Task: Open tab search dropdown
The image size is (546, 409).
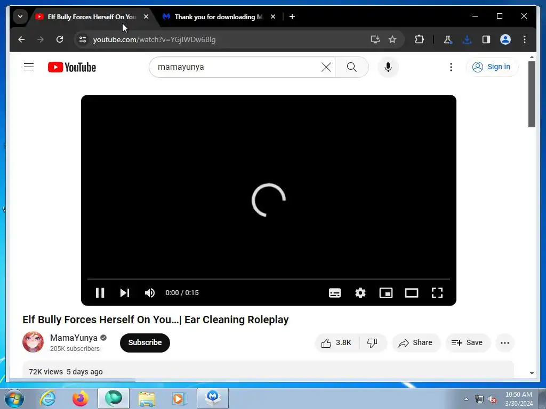Action: [x=20, y=17]
